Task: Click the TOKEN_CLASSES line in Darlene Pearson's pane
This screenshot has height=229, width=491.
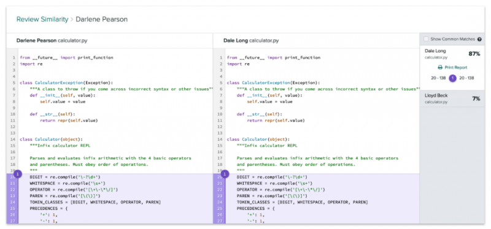Action: tap(95, 203)
